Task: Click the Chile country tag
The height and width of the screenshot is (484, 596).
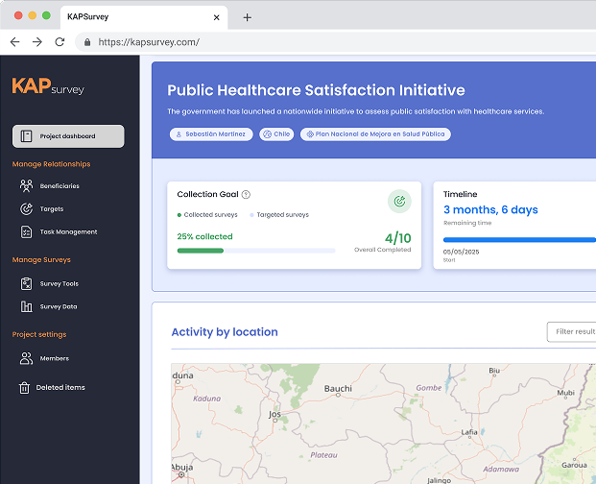Action: (x=276, y=134)
